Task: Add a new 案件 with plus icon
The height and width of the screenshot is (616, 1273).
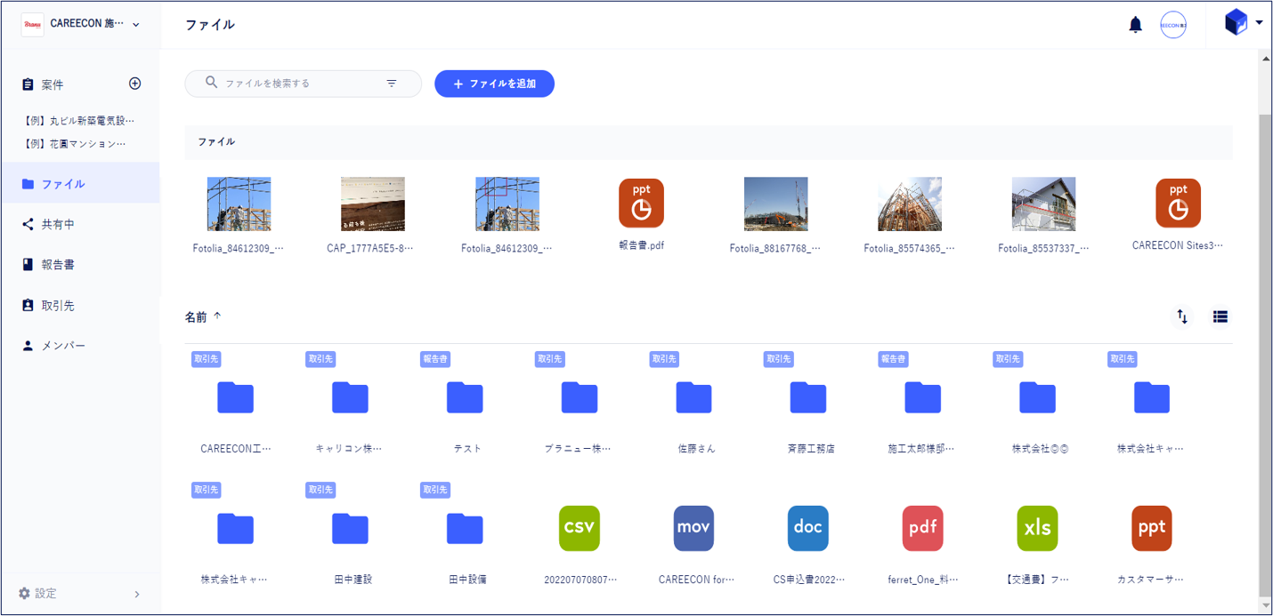Action: coord(135,84)
